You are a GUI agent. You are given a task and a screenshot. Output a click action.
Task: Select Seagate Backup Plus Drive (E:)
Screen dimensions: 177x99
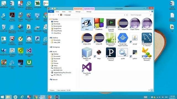tap(62, 73)
